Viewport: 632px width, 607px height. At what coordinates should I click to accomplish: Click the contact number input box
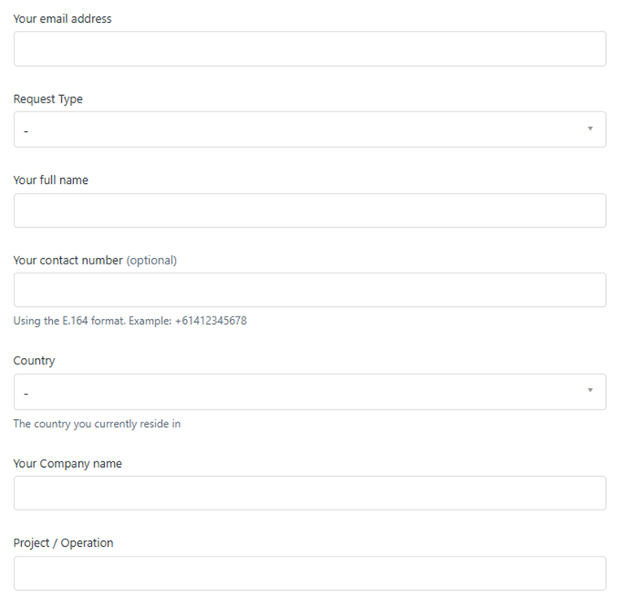click(309, 290)
